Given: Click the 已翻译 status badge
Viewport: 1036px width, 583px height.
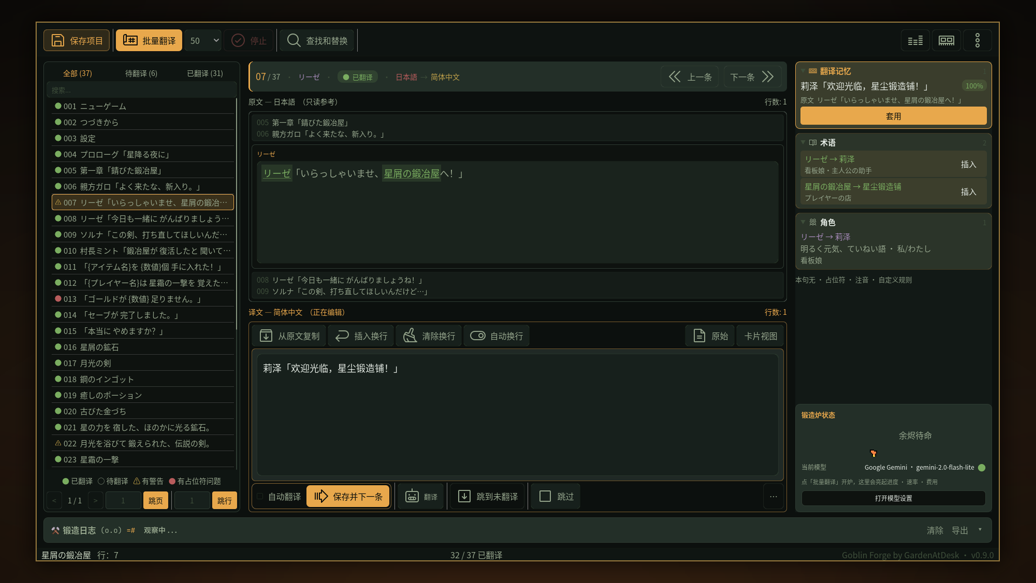Looking at the screenshot, I should pos(358,77).
